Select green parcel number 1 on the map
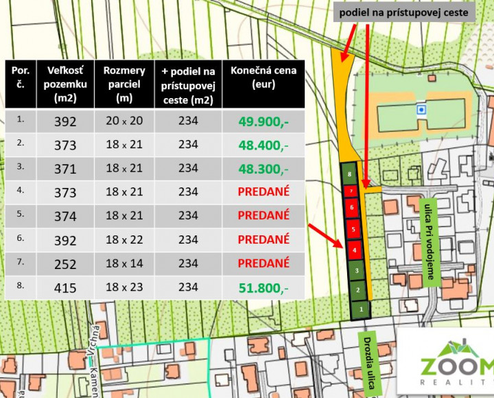This screenshot has width=494, height=398. [x=362, y=310]
